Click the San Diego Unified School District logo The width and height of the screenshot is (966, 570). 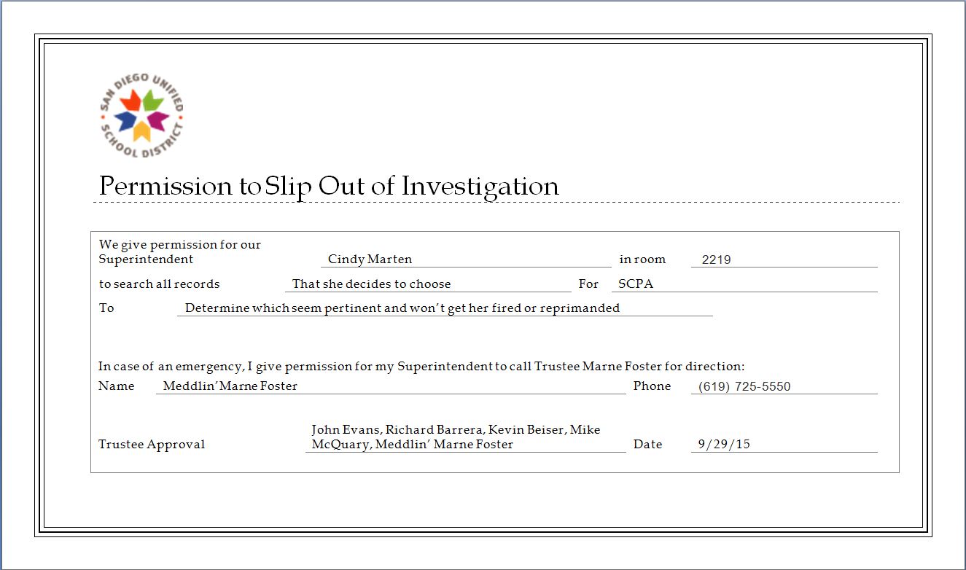[x=141, y=115]
